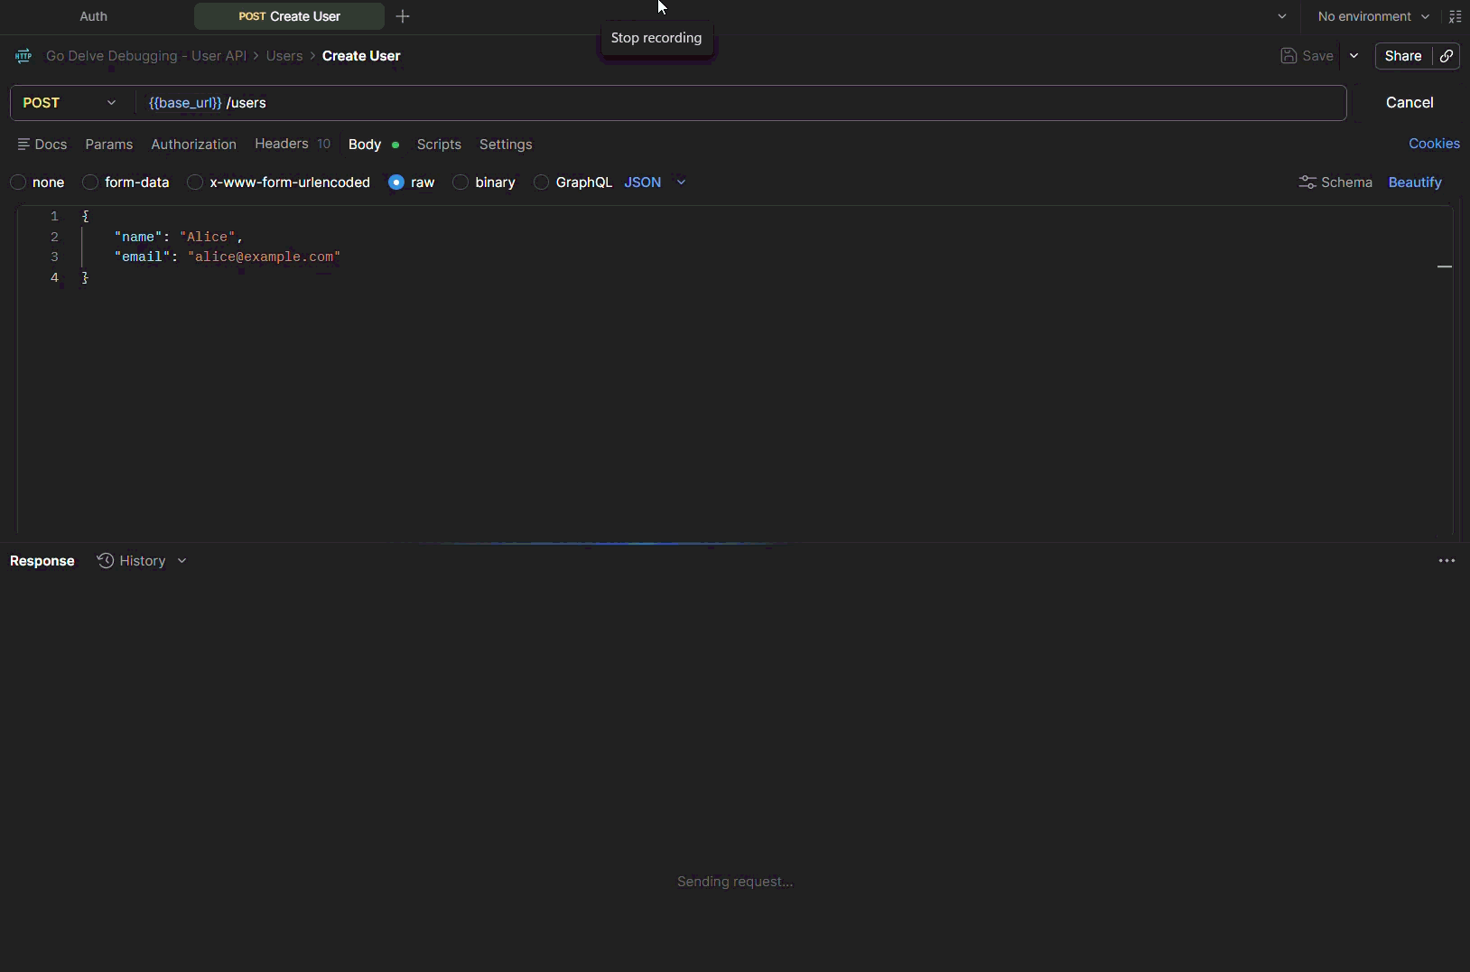Click line number 1 in editor gutter

pos(54,216)
